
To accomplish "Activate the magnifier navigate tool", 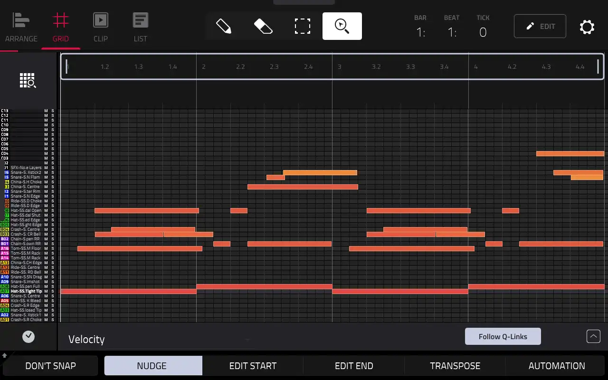I will (342, 26).
